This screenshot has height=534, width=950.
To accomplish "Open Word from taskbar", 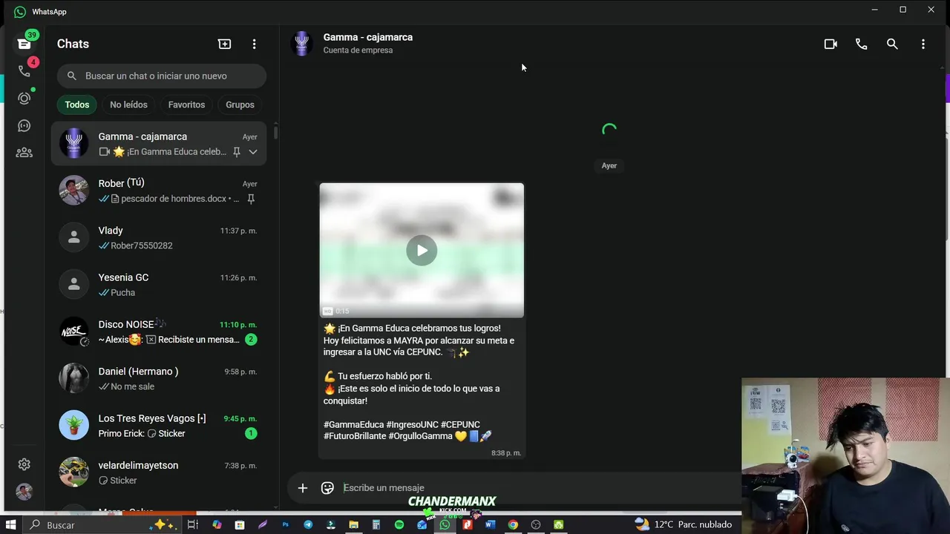I will [x=490, y=525].
